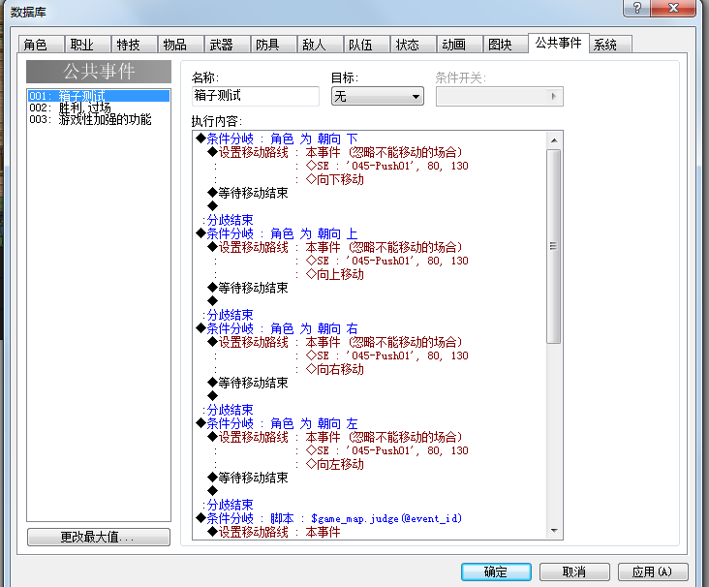Select the first 分歧结束 line
The image size is (709, 587).
(x=228, y=220)
